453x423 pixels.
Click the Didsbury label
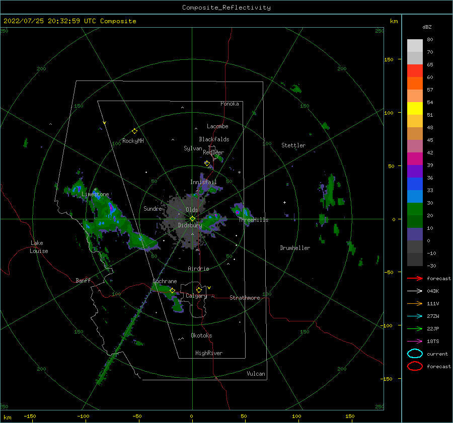click(190, 225)
